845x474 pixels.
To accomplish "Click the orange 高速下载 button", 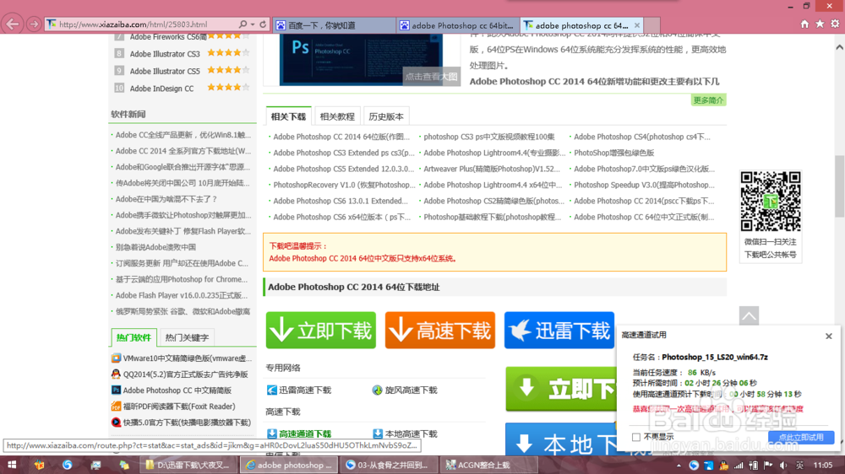I will point(439,331).
